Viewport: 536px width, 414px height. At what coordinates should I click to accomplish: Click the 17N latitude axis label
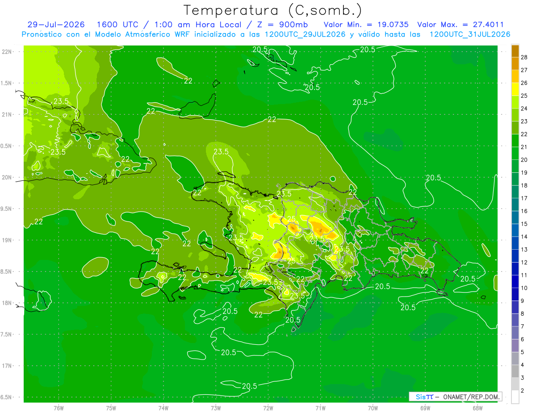tap(7, 366)
